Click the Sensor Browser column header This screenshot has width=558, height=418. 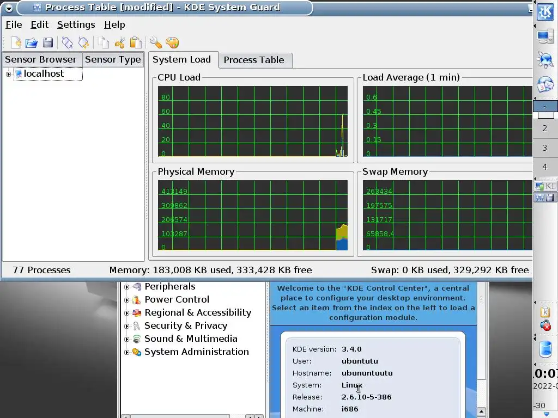point(43,59)
